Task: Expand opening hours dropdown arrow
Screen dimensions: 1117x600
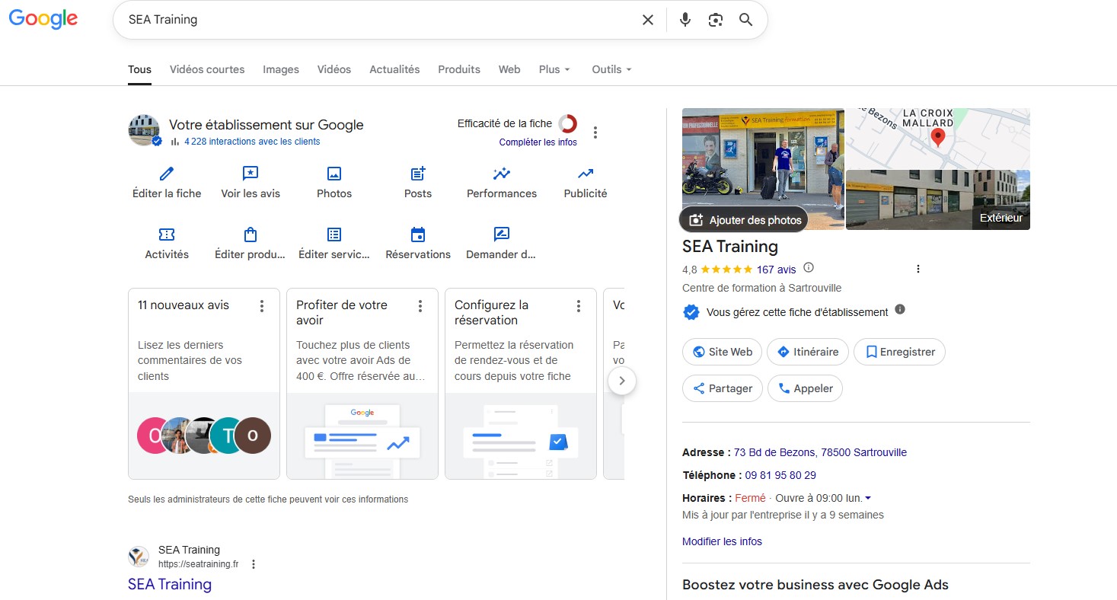Action: point(868,499)
